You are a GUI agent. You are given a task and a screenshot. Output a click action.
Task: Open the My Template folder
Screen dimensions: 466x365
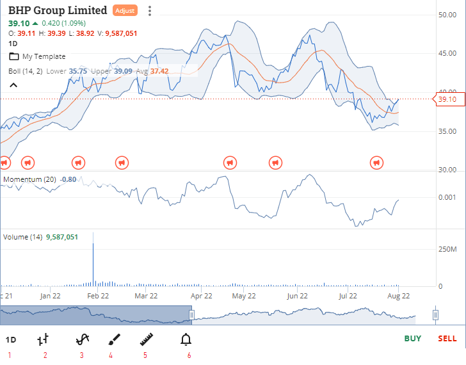pyautogui.click(x=37, y=56)
